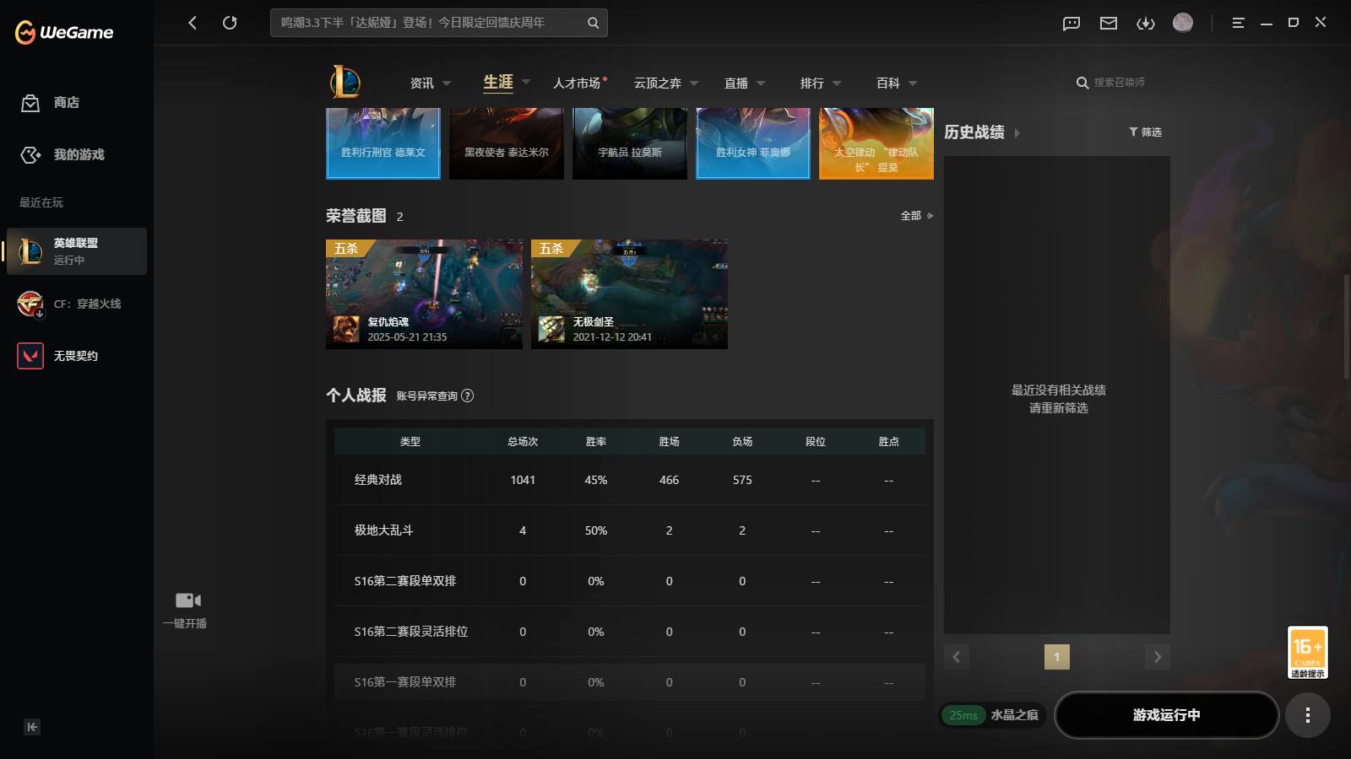This screenshot has width=1351, height=759.
Task: Expand the 排行 dropdown menu
Action: (837, 83)
